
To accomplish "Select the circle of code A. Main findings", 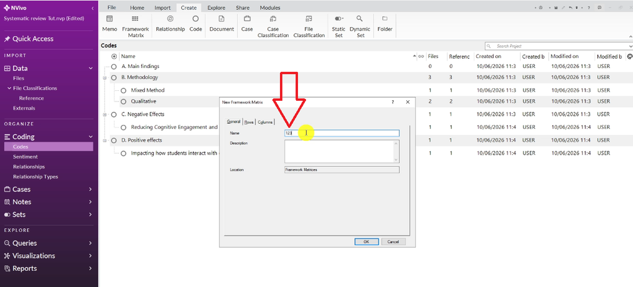I will (114, 66).
